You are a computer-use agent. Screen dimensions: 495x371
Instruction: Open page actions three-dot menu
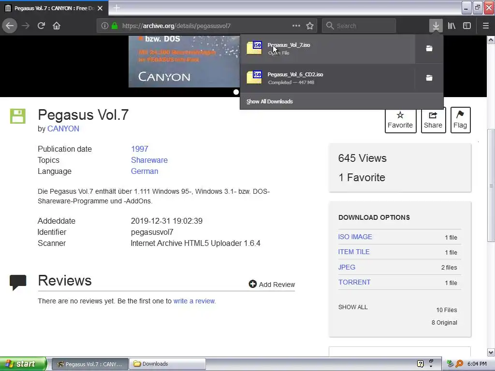(296, 26)
